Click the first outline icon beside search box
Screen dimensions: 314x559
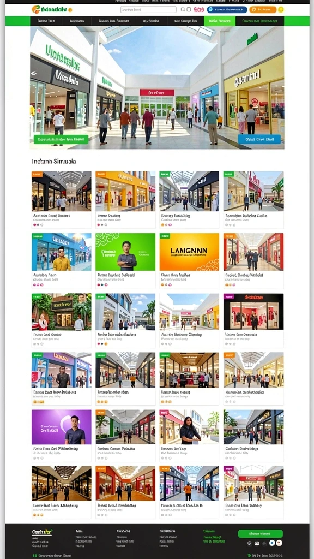coord(183,10)
